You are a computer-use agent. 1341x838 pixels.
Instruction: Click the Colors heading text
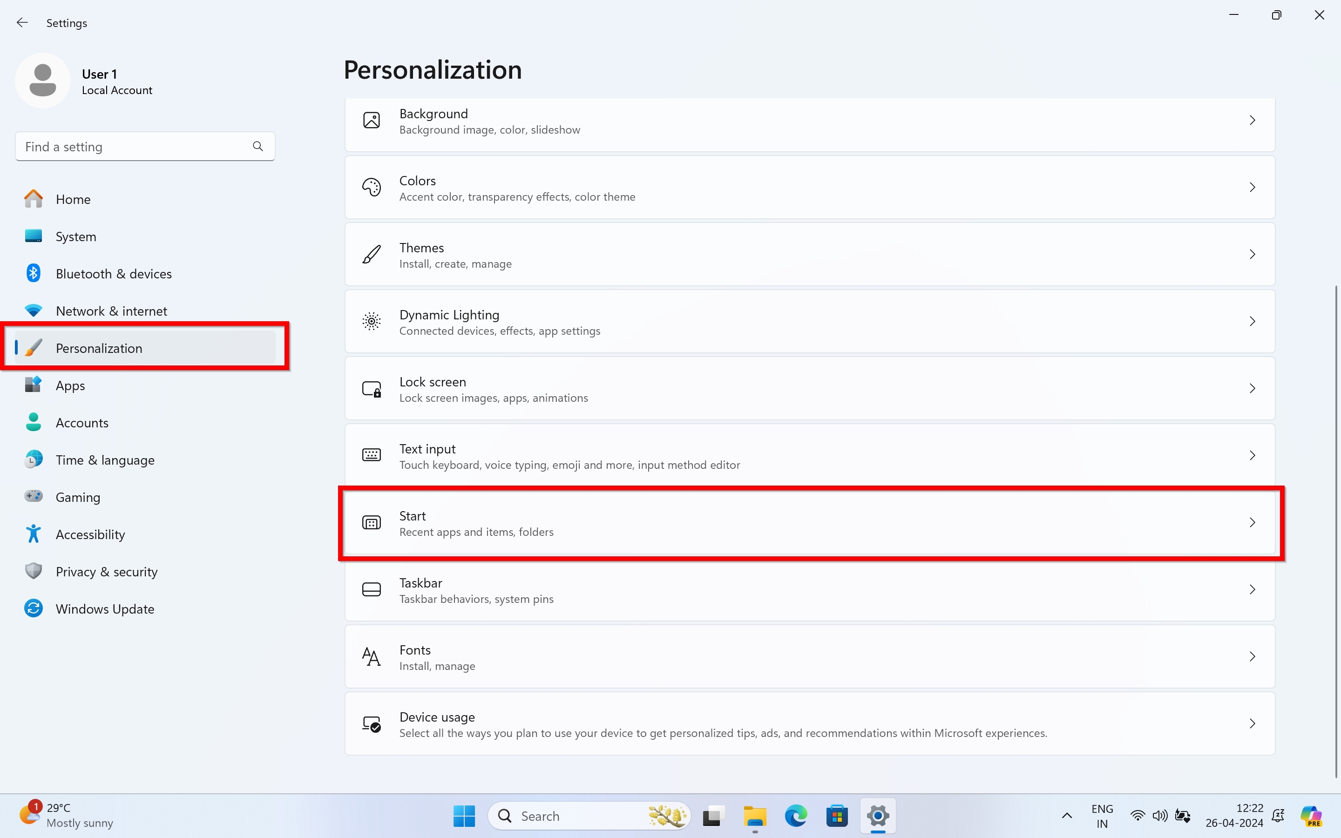(417, 181)
